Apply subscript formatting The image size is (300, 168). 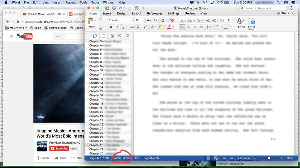(139, 27)
